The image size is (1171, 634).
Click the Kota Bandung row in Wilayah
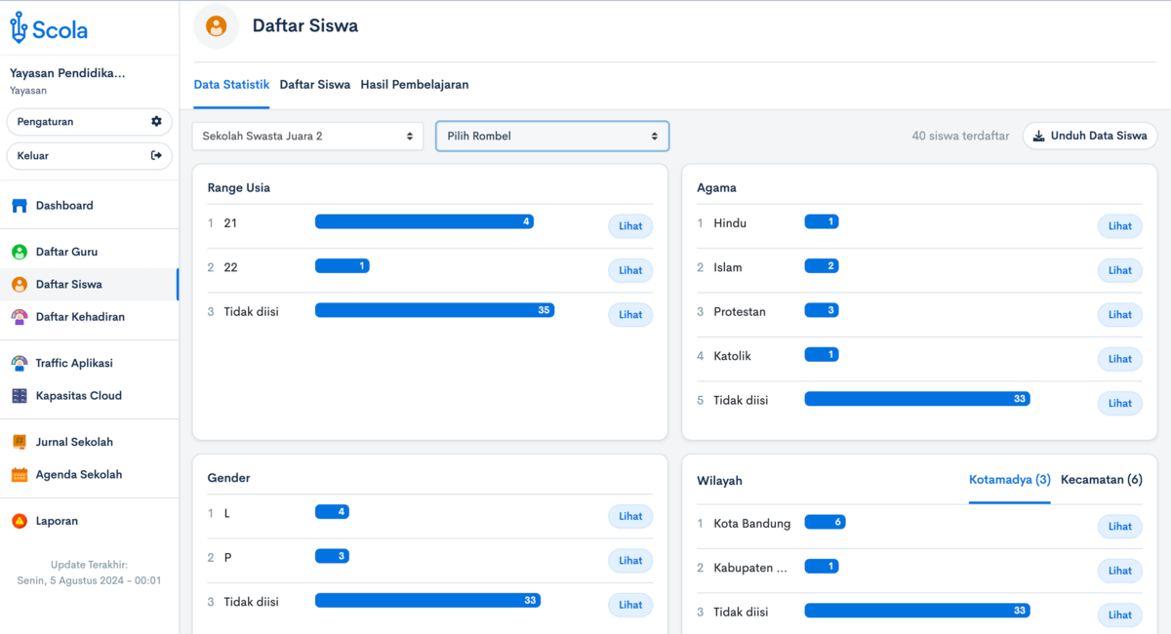[751, 524]
